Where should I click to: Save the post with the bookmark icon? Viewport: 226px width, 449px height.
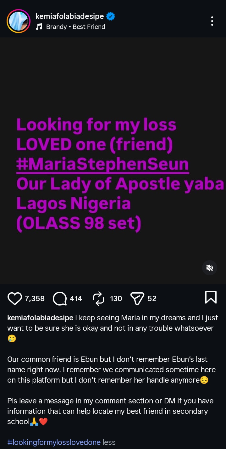tap(211, 297)
